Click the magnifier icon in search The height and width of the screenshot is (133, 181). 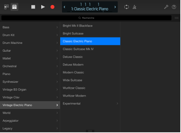pos(80,18)
